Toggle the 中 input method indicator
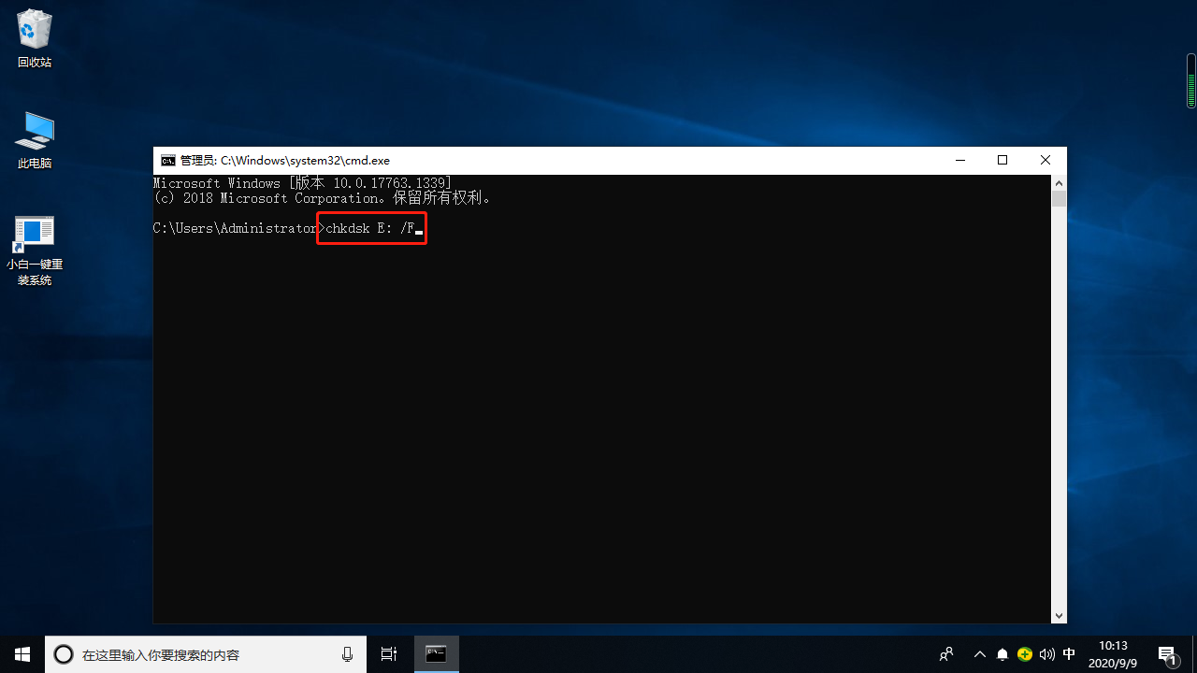Screen dimensions: 1197x673 [x=1069, y=654]
